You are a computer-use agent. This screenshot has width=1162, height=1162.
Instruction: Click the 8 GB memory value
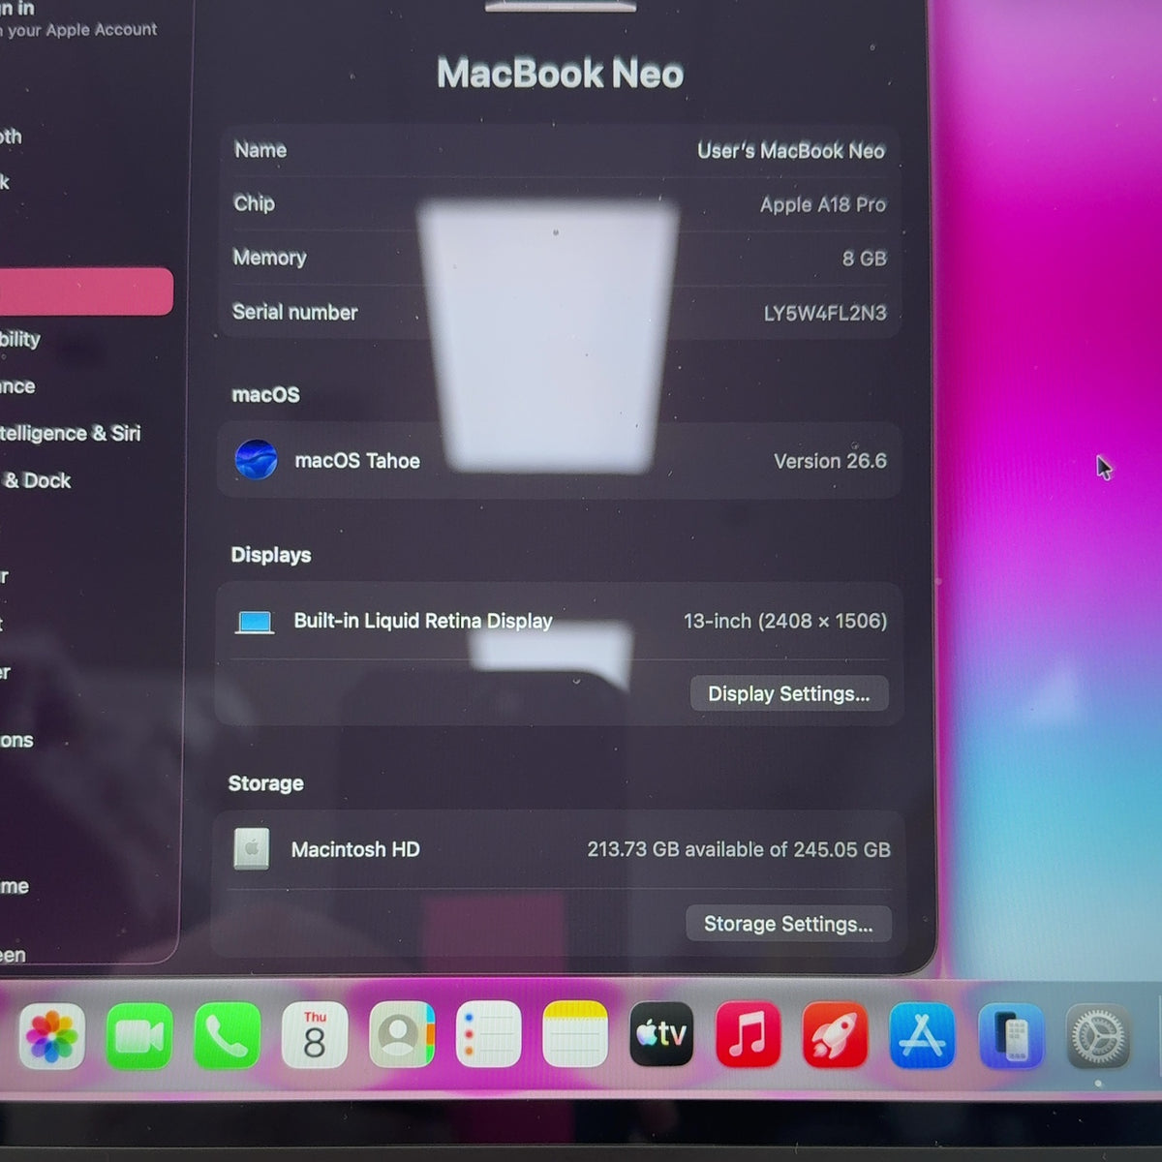tap(865, 259)
